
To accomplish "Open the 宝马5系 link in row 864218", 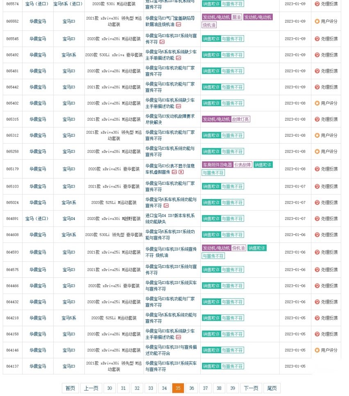I will pyautogui.click(x=69, y=318).
